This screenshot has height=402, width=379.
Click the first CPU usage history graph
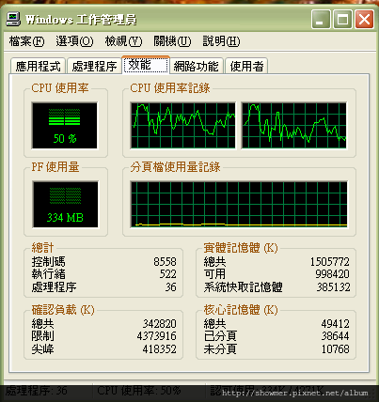click(x=182, y=125)
